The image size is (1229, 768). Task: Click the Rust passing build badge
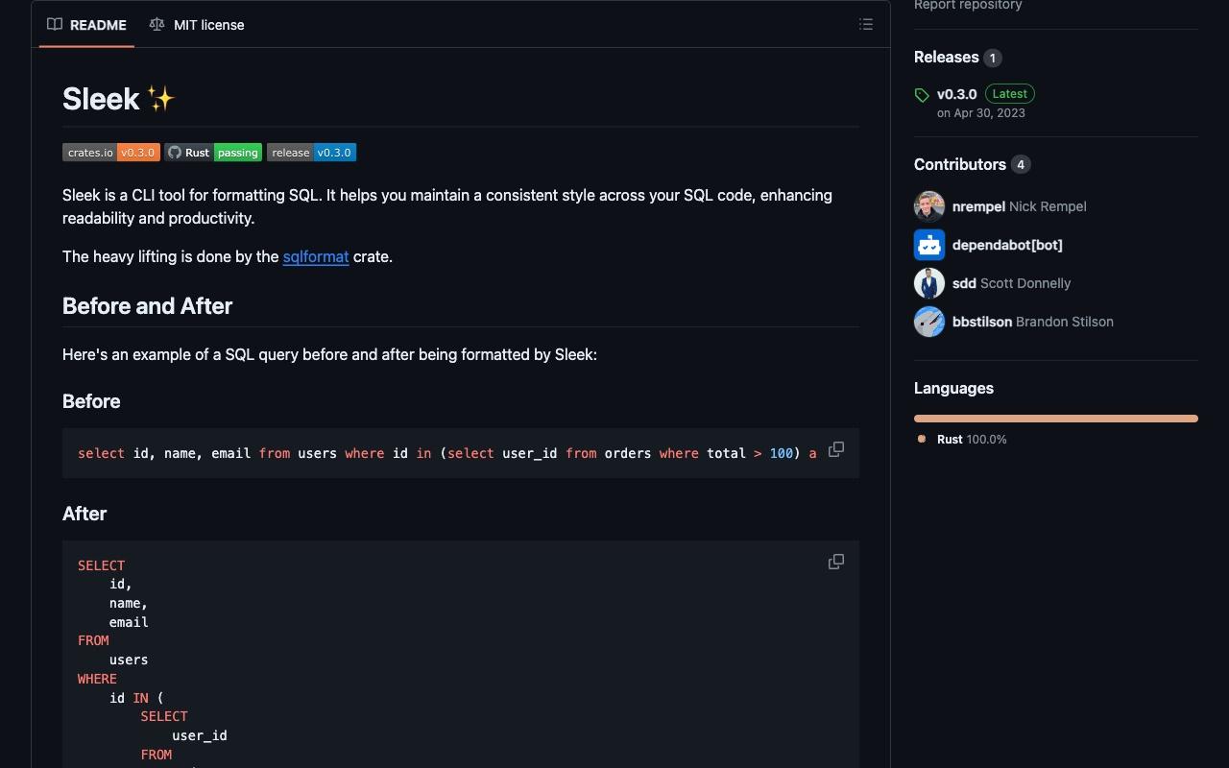pyautogui.click(x=213, y=153)
